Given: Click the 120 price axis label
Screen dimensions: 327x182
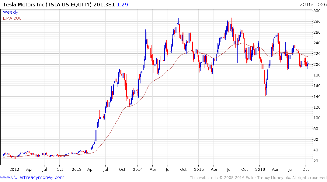Looking at the screenshot, I should (x=317, y=107).
